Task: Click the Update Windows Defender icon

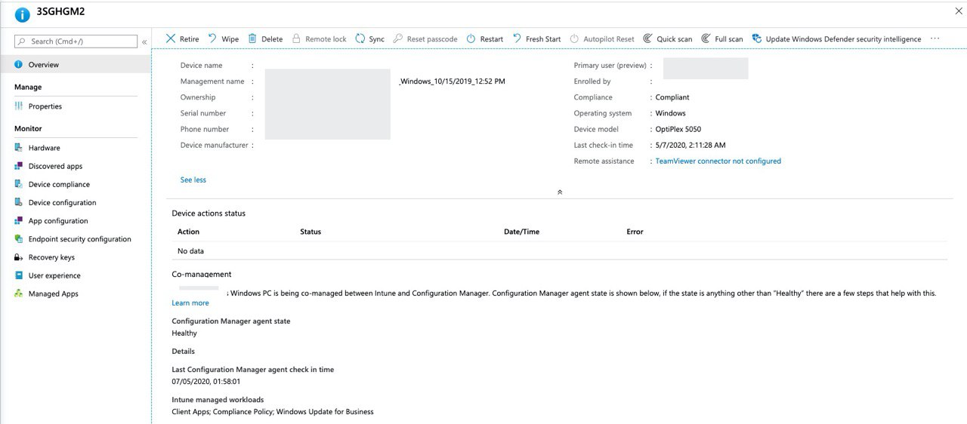Action: (x=756, y=38)
